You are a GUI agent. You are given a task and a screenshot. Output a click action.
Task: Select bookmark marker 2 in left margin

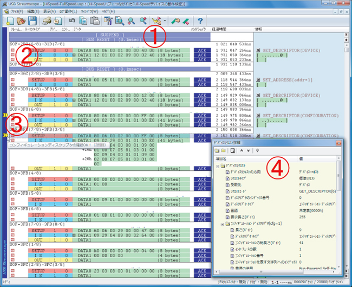[x=5, y=135]
